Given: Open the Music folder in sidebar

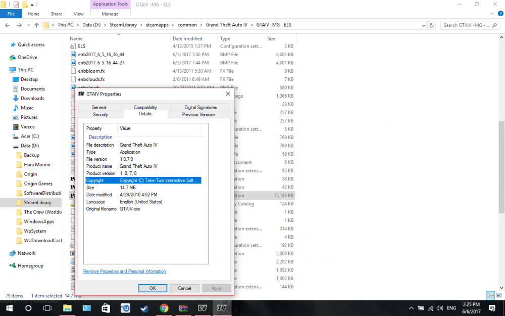Looking at the screenshot, I should point(27,108).
